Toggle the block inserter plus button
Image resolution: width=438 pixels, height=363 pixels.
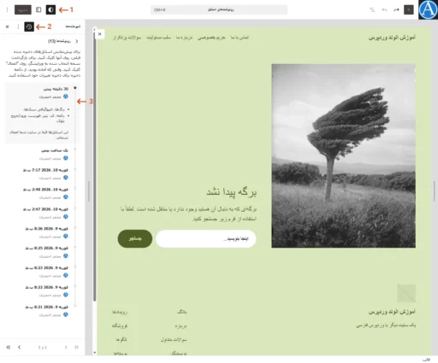point(409,9)
